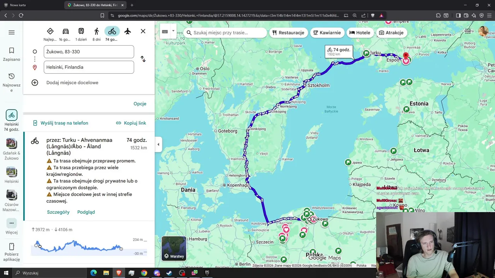The image size is (495, 278).
Task: Open Gdańsk & Żukowo recent item
Action: pos(12,149)
